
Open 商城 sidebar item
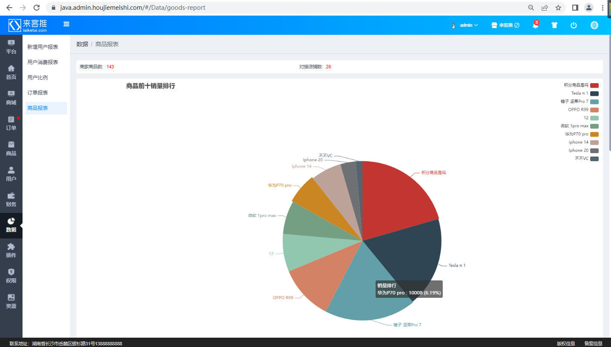[11, 98]
